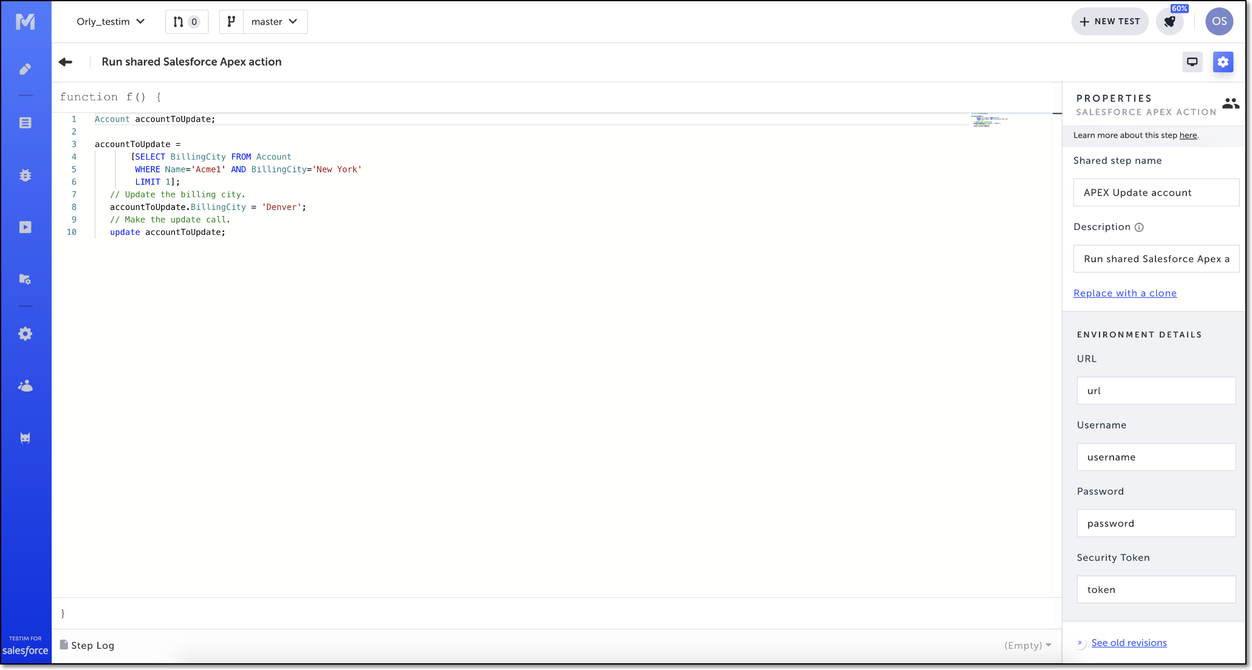Click the bug icon in sidebar

click(x=25, y=175)
